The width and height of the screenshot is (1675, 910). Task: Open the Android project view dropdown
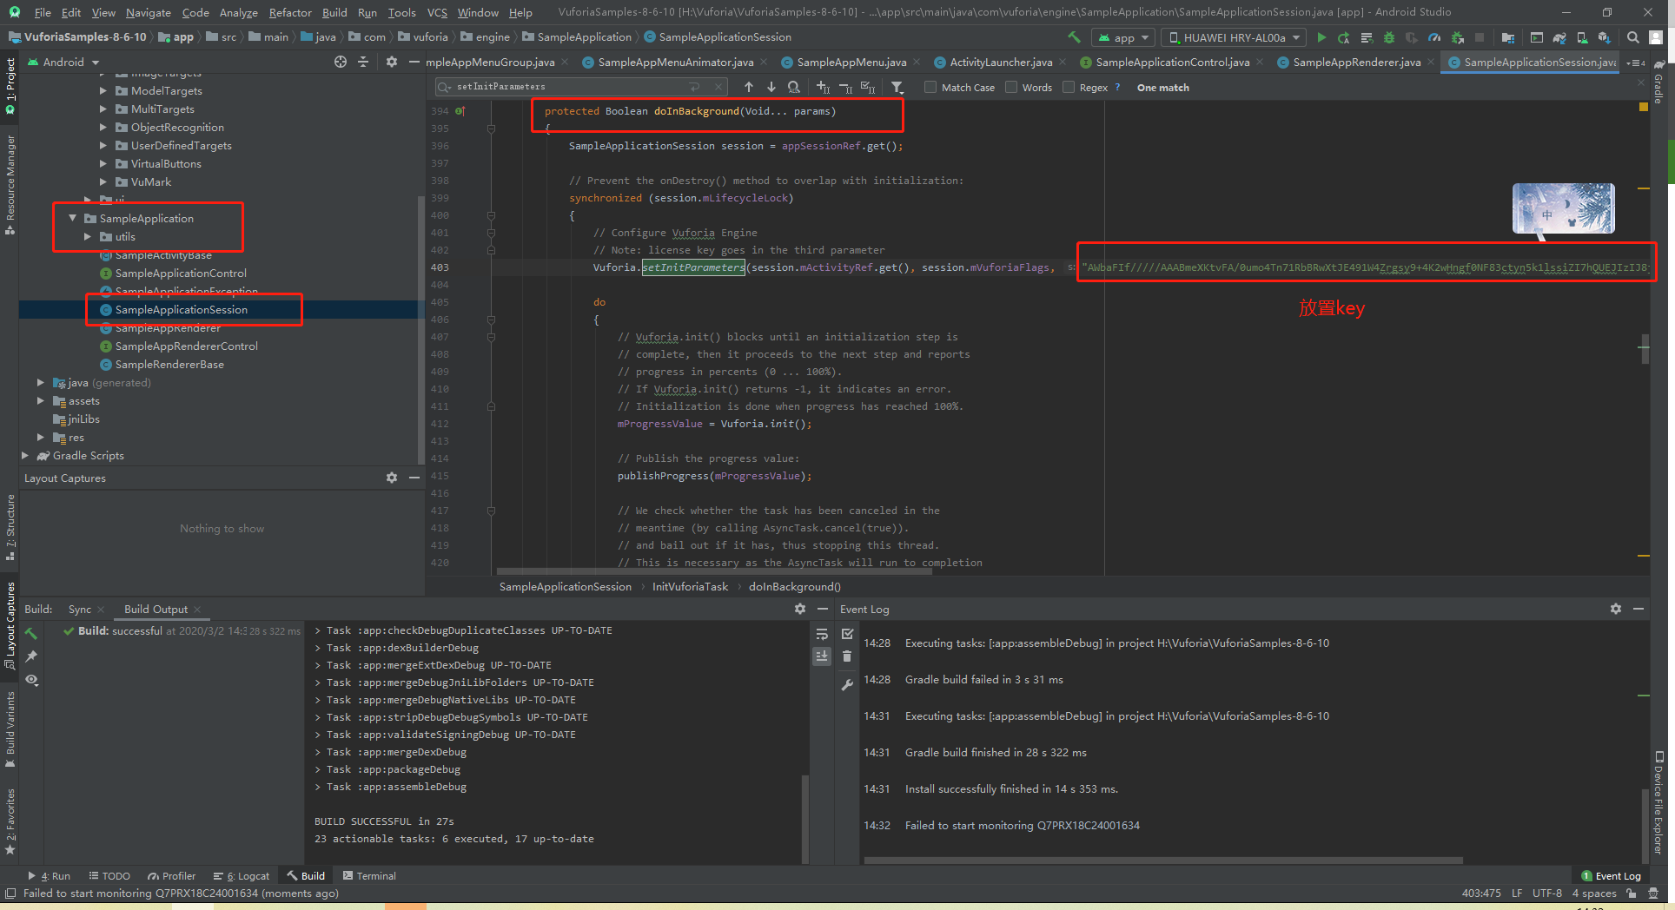tap(63, 62)
